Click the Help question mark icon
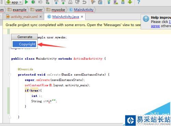 (139, 2)
